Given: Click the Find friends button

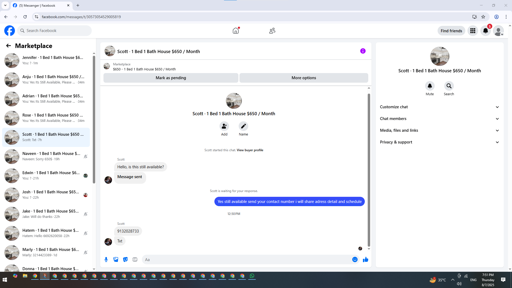Looking at the screenshot, I should pos(451,31).
